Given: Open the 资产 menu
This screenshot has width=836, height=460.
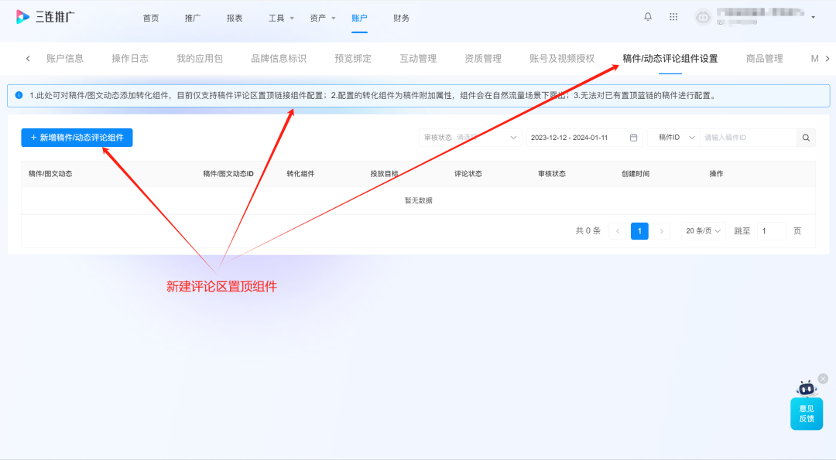Looking at the screenshot, I should [322, 18].
